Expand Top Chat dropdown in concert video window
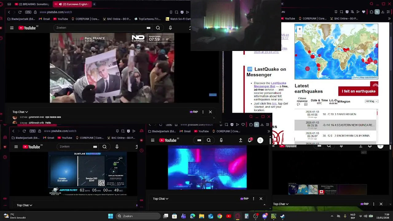Image resolution: width=393 pixels, height=221 pixels. click(x=161, y=199)
